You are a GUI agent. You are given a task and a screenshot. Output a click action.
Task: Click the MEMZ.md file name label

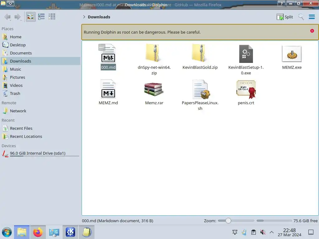(108, 103)
